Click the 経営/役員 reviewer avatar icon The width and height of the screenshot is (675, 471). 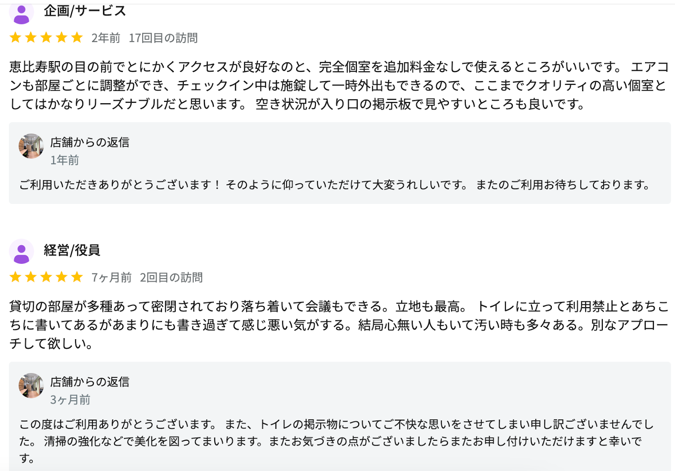(x=22, y=252)
